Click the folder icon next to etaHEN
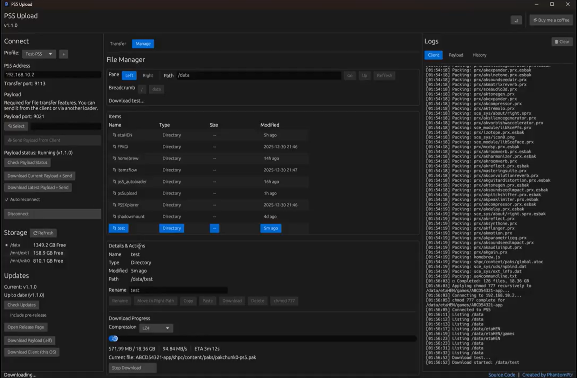The width and height of the screenshot is (577, 378). (x=114, y=135)
